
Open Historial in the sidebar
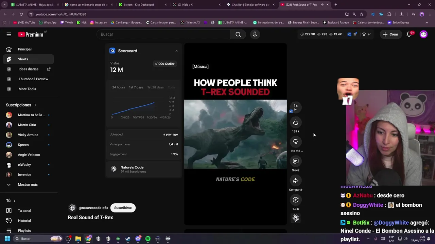(29, 221)
